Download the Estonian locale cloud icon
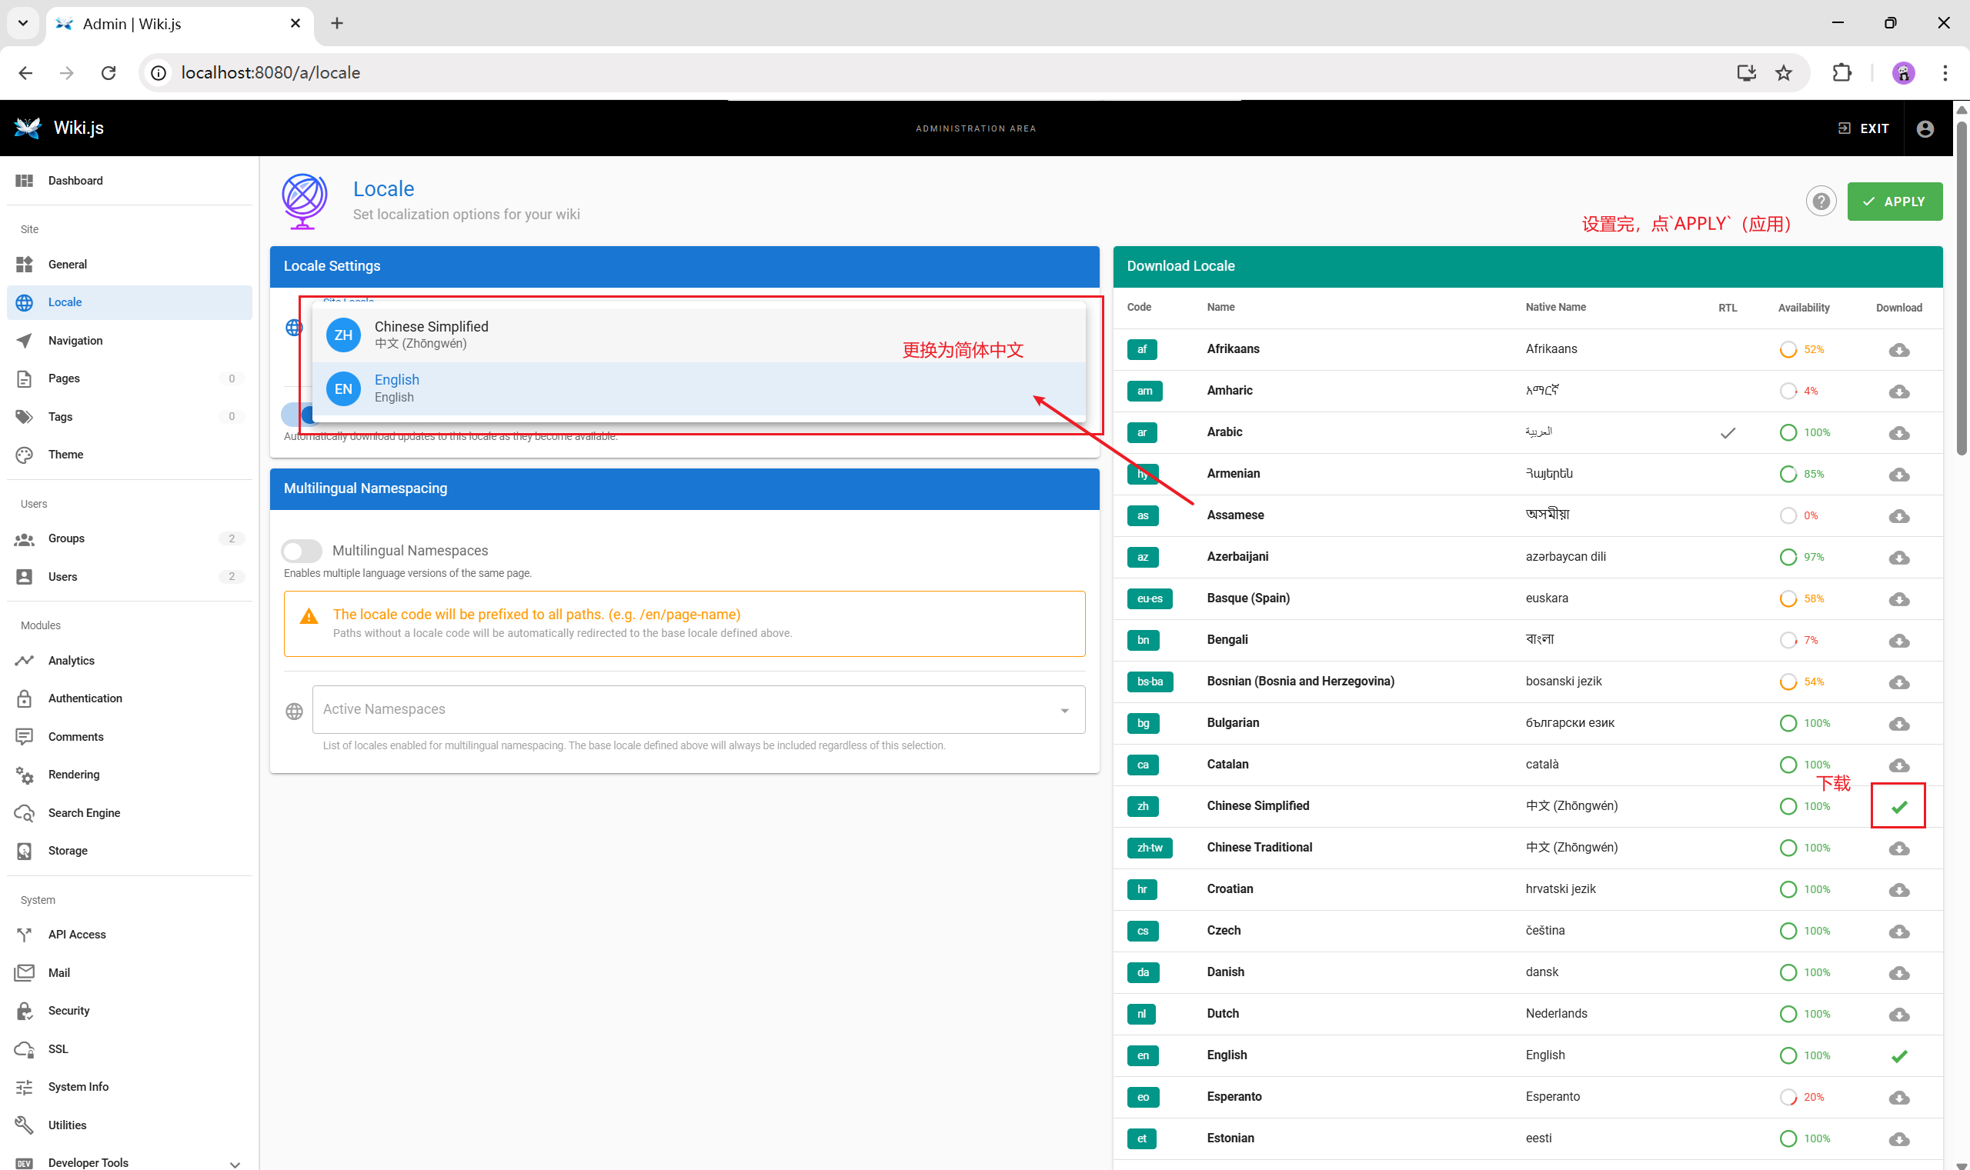The height and width of the screenshot is (1170, 1970). [1898, 1138]
